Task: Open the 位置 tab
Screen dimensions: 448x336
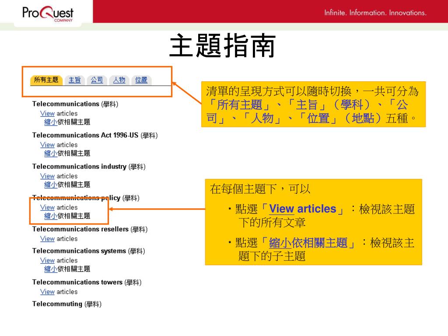Action: coord(141,80)
